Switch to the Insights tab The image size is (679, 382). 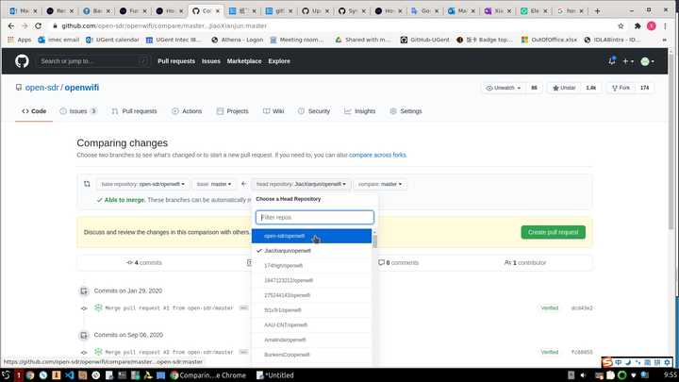pyautogui.click(x=360, y=111)
